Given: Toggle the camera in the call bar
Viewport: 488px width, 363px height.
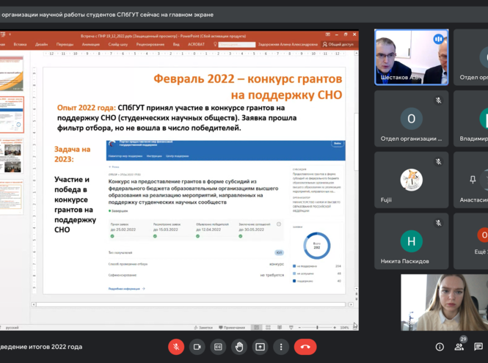Looking at the screenshot, I should click(197, 347).
